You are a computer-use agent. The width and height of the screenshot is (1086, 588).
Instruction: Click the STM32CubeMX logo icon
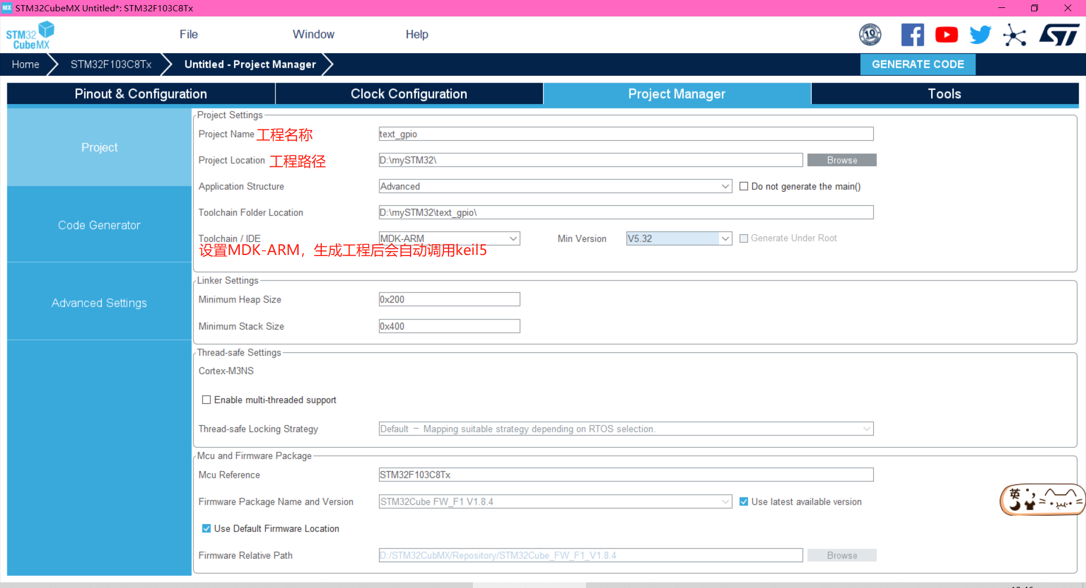click(x=31, y=35)
